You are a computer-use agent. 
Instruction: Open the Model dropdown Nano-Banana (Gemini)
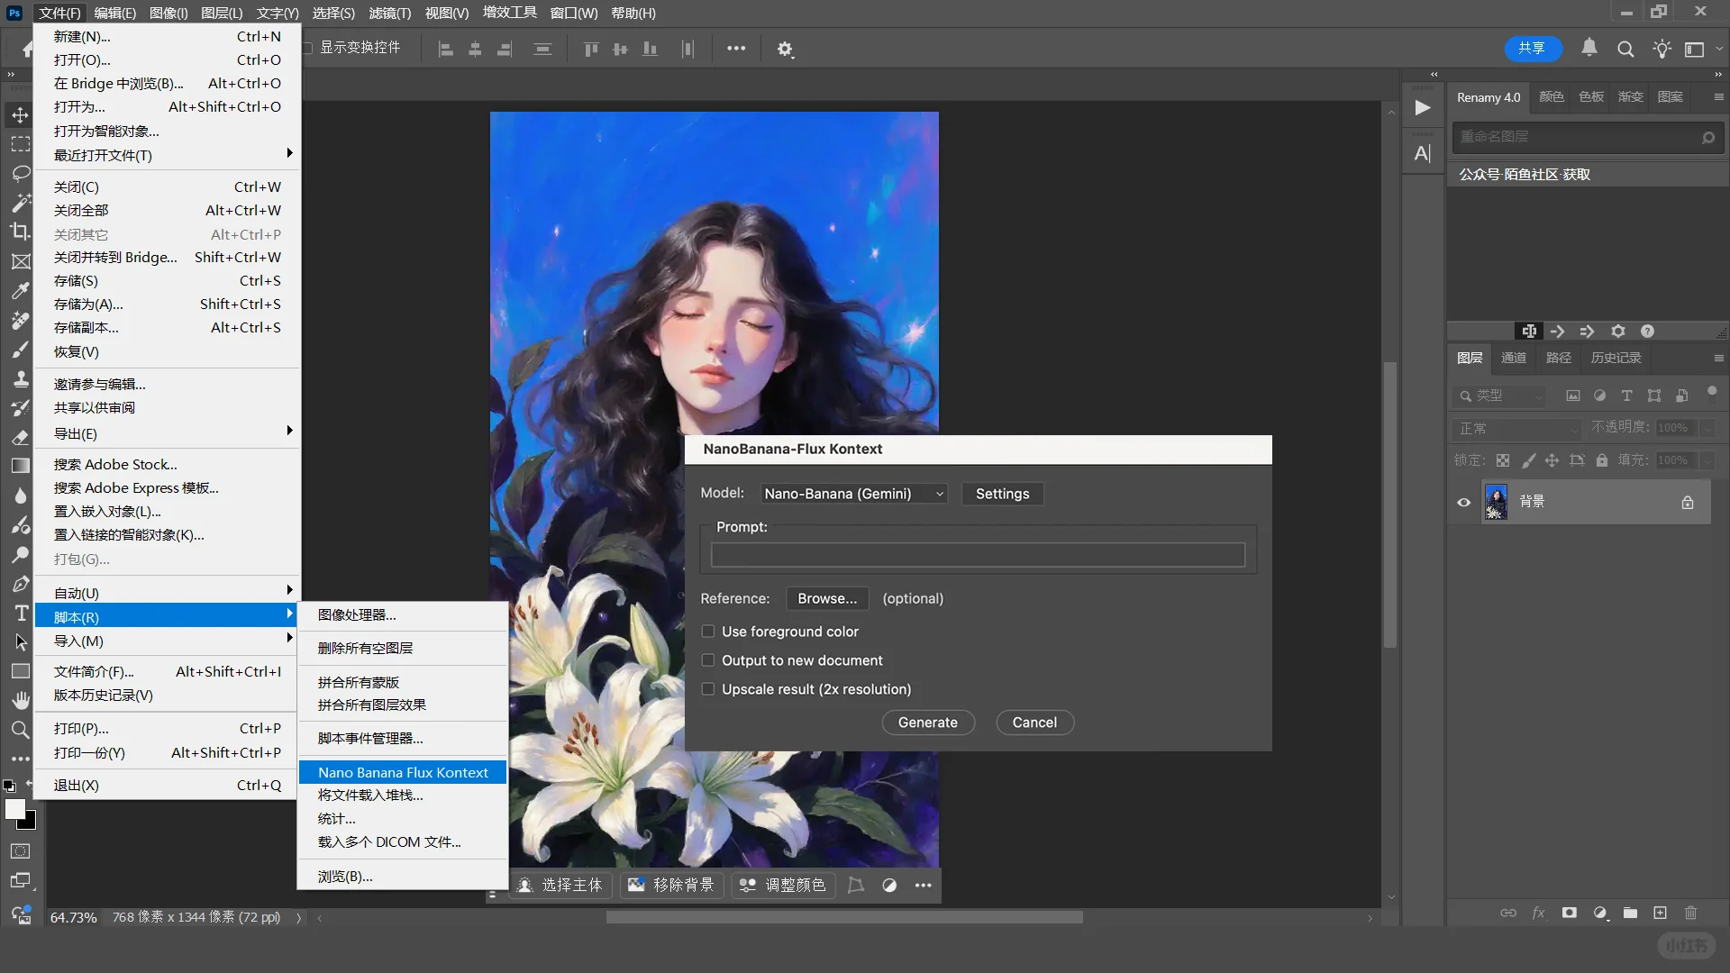(x=853, y=494)
